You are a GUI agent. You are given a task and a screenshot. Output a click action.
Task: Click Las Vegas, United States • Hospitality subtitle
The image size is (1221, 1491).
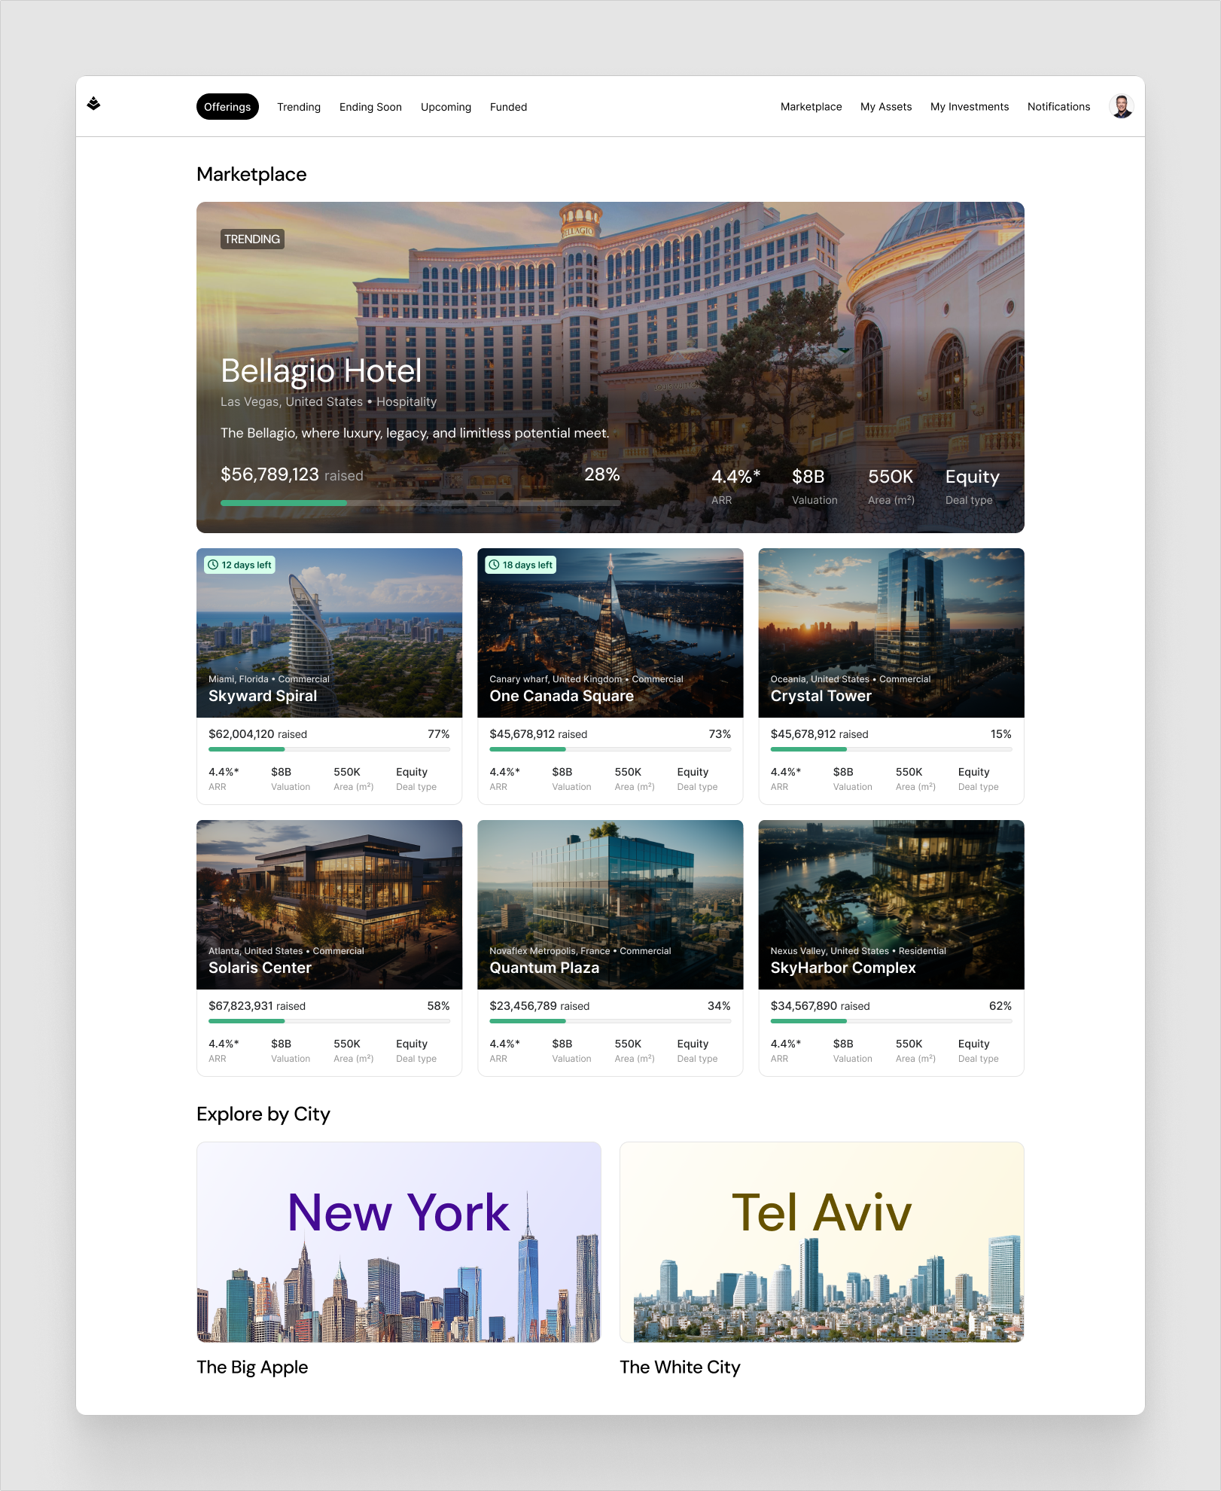[x=328, y=402]
